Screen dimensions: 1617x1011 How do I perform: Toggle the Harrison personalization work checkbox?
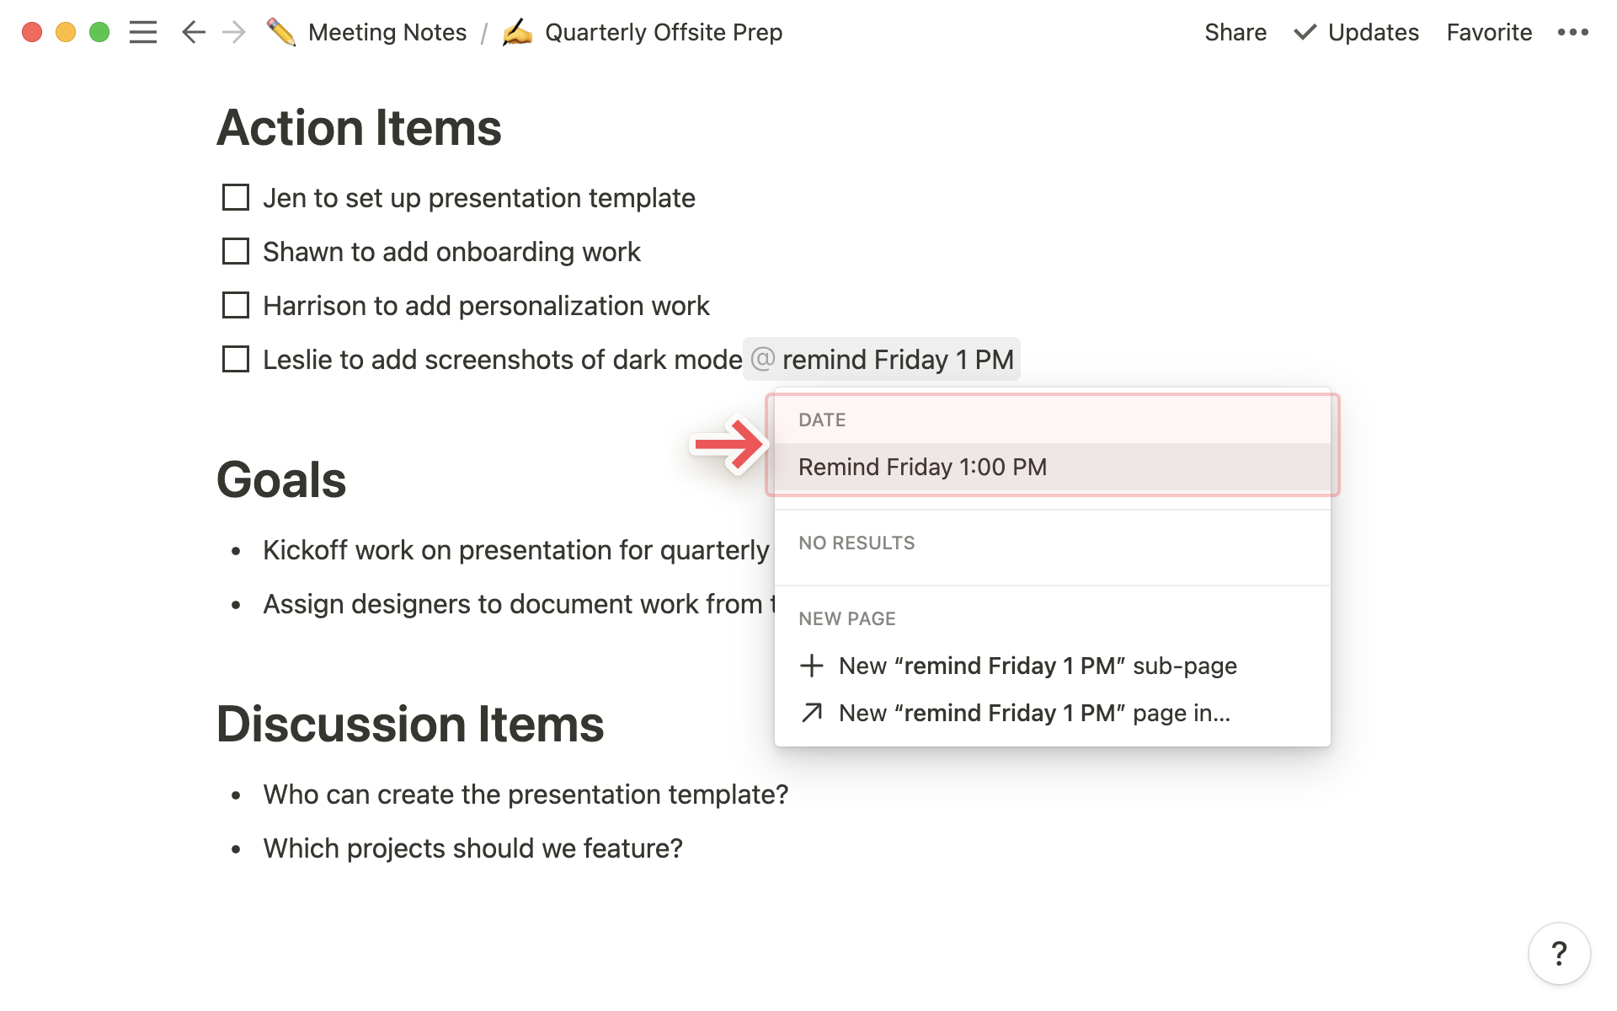click(237, 305)
